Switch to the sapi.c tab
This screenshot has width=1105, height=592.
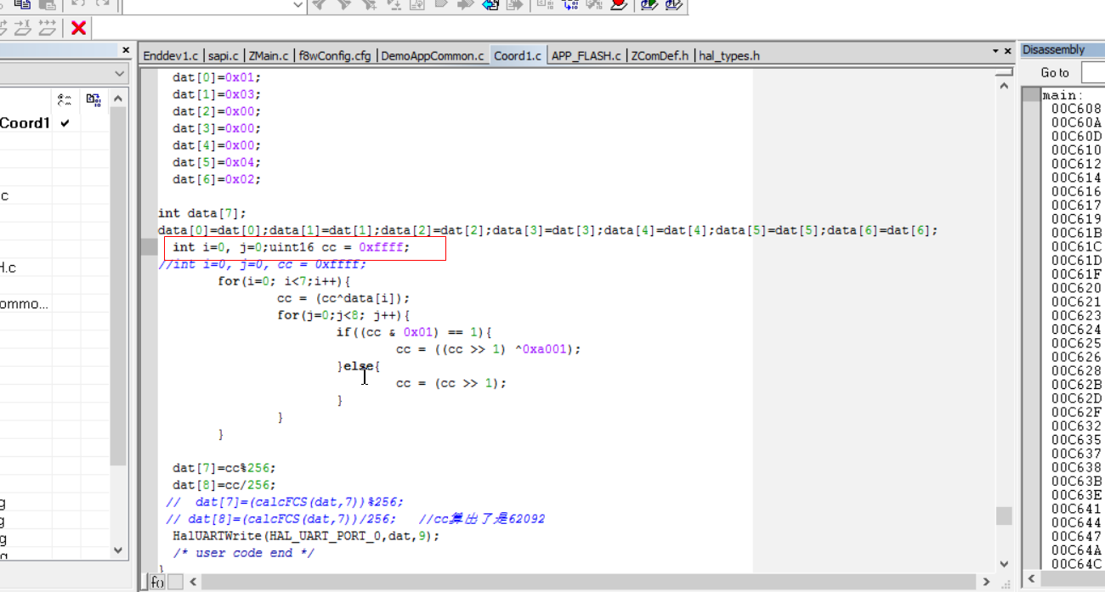point(224,55)
